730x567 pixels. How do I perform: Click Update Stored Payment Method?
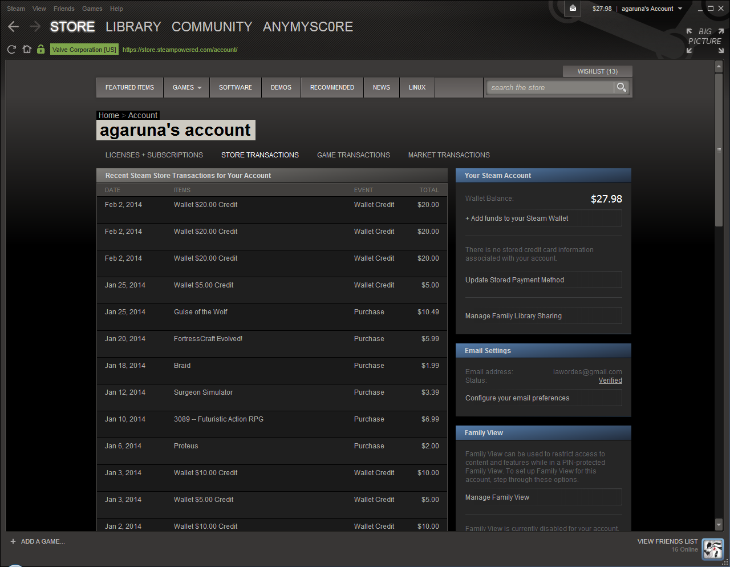click(544, 280)
